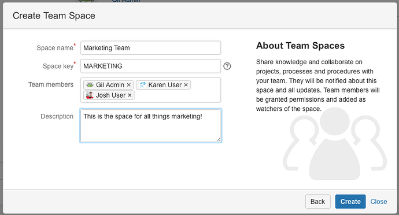Click the Description box resize handle
399x215 pixels.
coord(219,139)
